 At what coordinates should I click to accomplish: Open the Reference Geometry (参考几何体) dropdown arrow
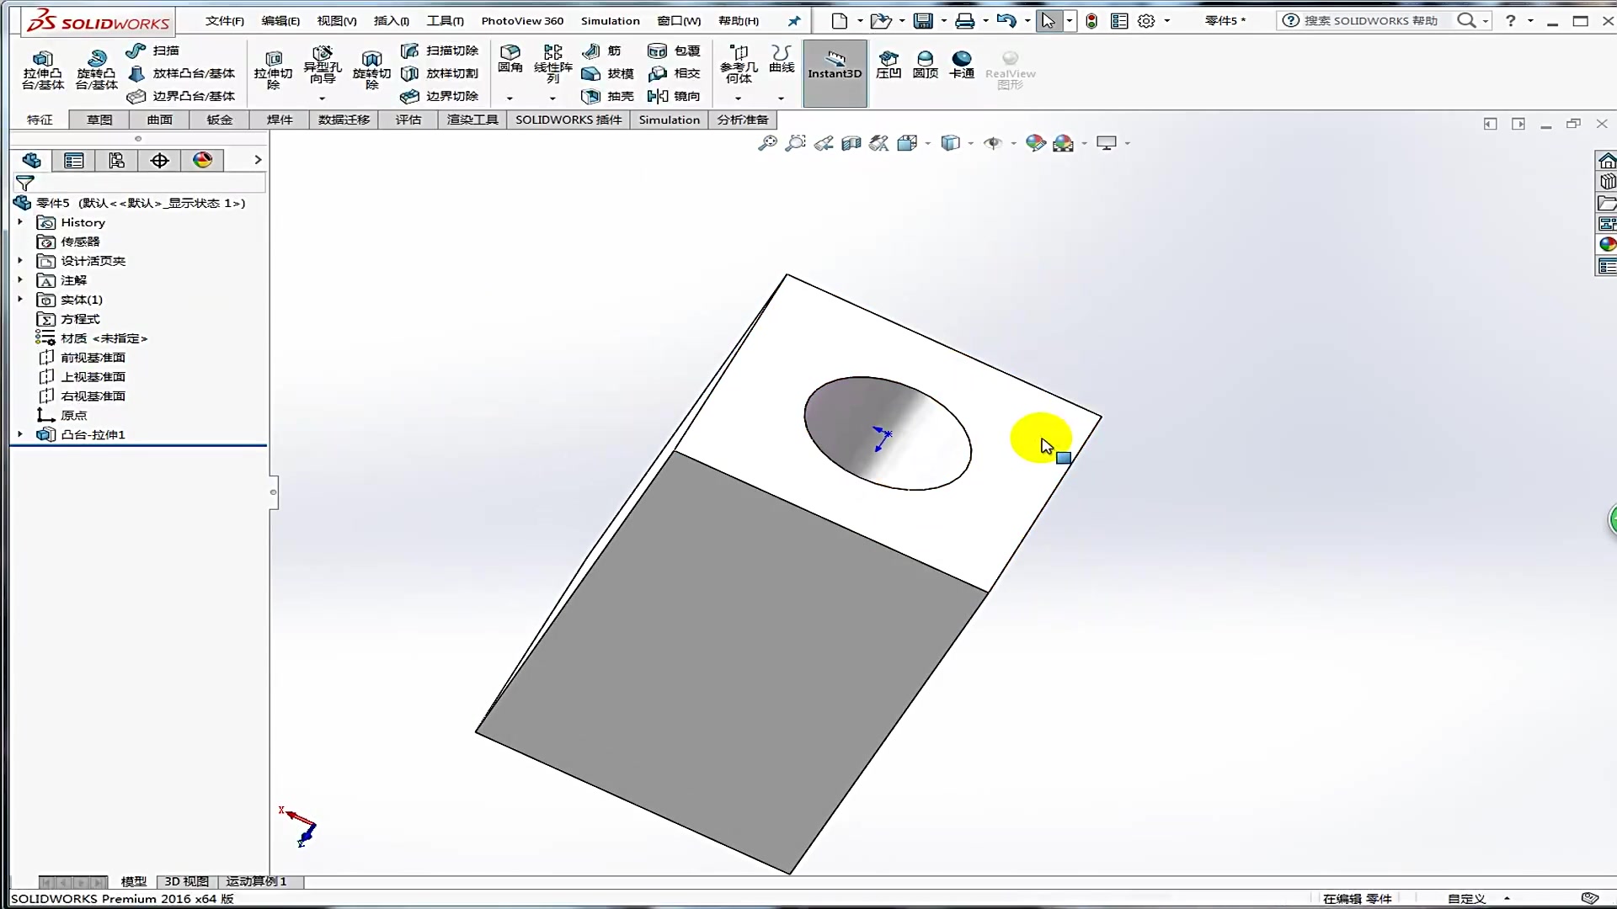pos(738,98)
